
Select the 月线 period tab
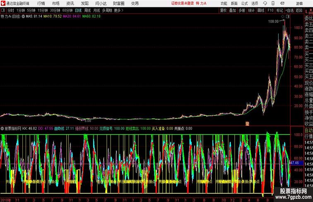tap(96, 10)
